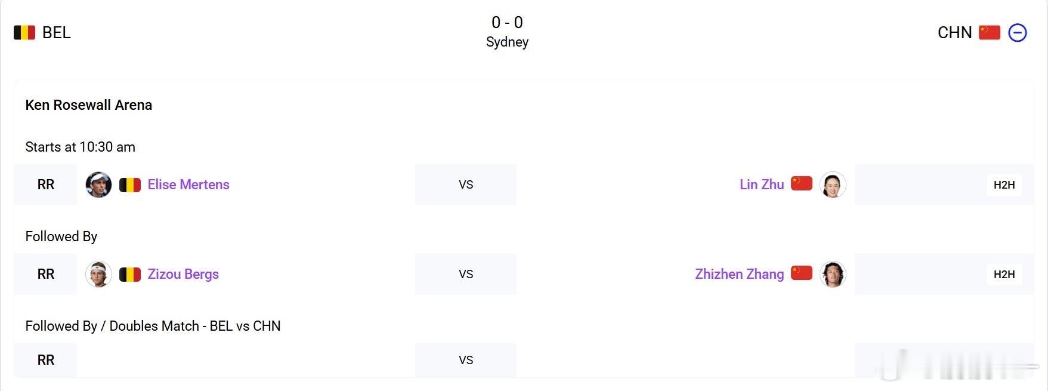Image resolution: width=1048 pixels, height=391 pixels.
Task: Click the Belgium flag next to BEL
Action: tap(24, 32)
